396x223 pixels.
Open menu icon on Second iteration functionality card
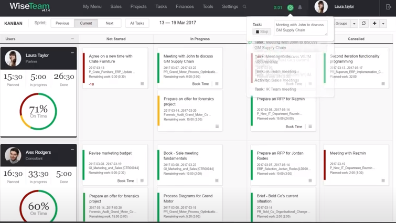tap(383, 83)
